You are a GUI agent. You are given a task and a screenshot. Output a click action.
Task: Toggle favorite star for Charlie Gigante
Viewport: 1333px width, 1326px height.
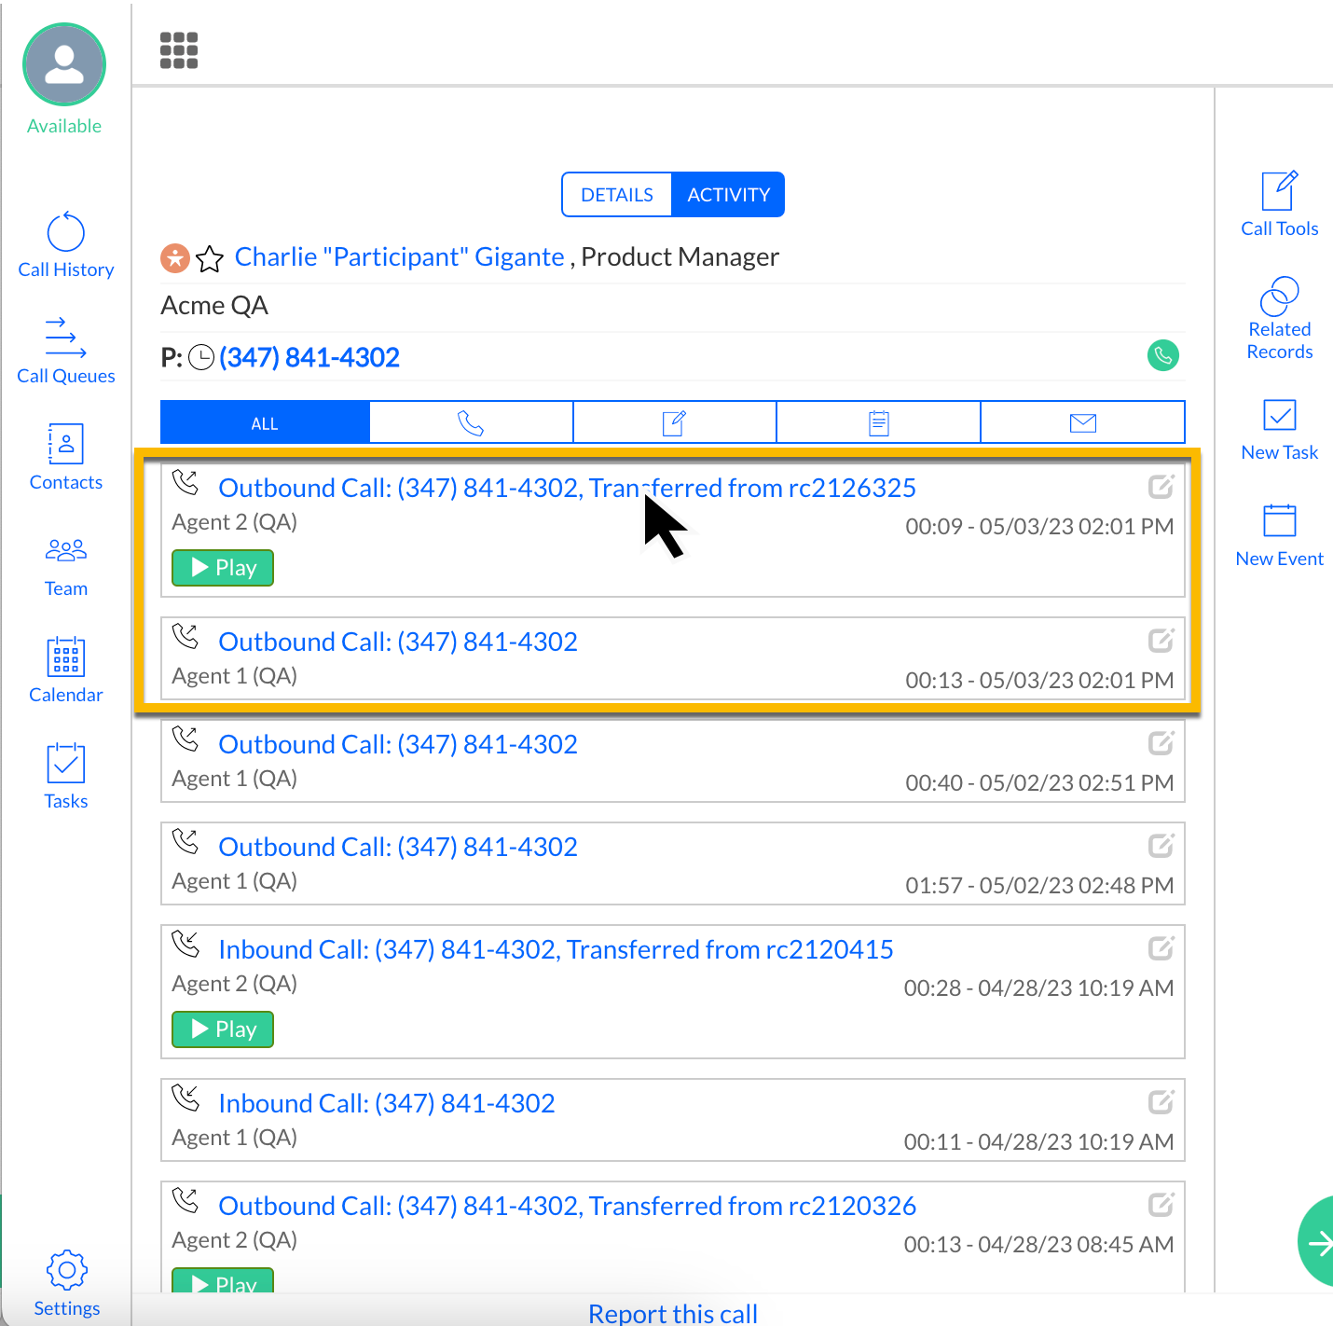pyautogui.click(x=210, y=258)
